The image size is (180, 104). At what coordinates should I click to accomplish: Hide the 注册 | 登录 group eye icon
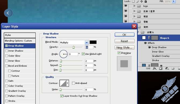point(126,11)
